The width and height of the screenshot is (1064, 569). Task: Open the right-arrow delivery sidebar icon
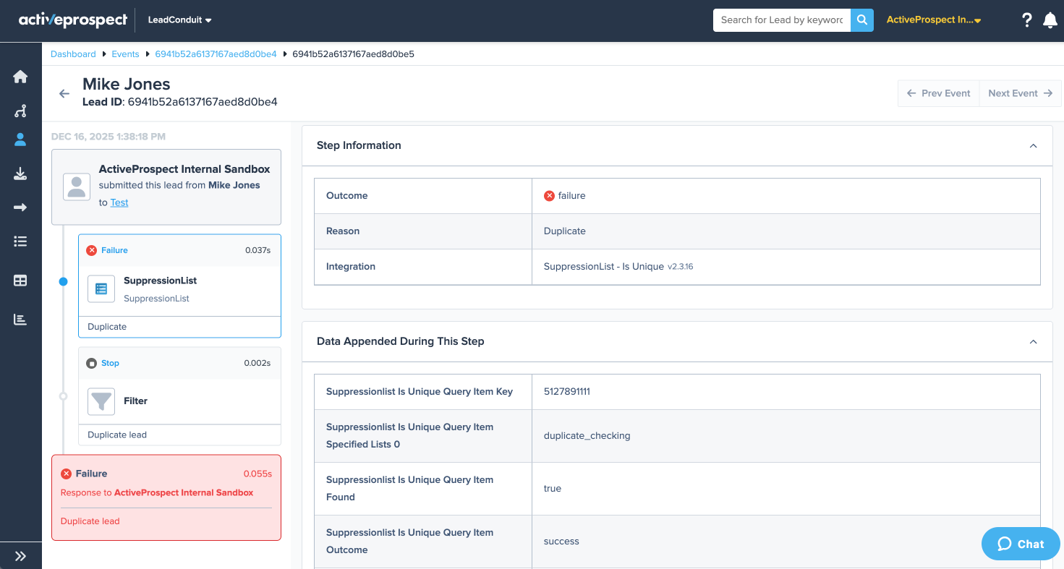[x=20, y=208]
